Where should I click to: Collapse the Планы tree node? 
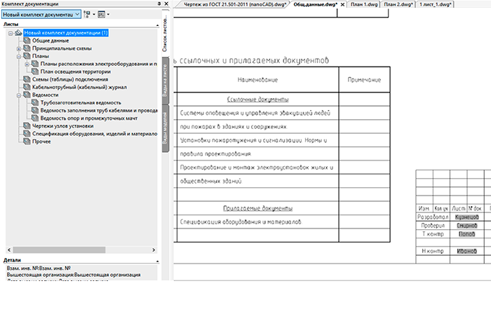(19, 56)
